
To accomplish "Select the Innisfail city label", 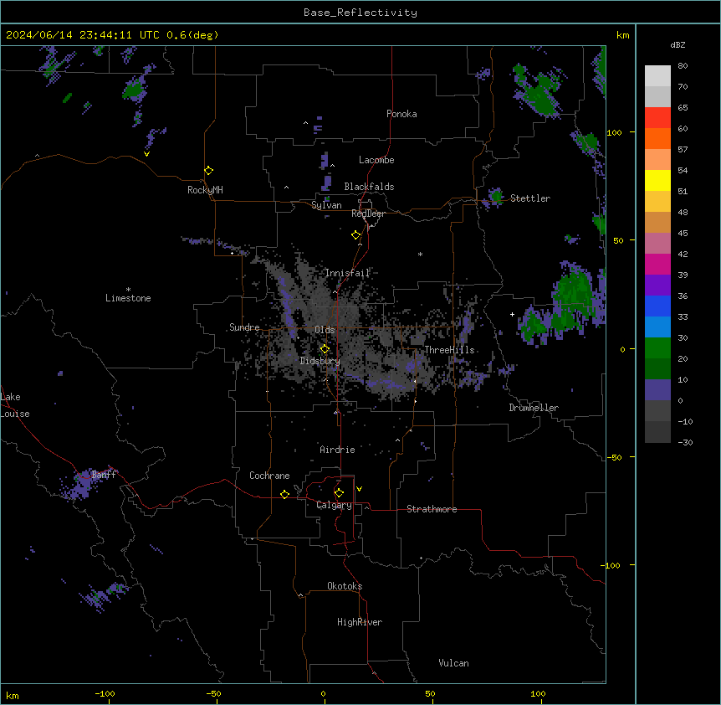I will click(348, 273).
